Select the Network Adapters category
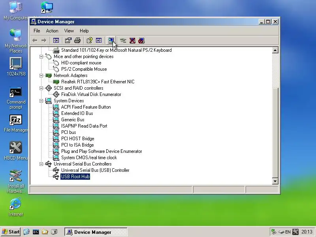Screen dimensions: 316x237 [x=71, y=75]
